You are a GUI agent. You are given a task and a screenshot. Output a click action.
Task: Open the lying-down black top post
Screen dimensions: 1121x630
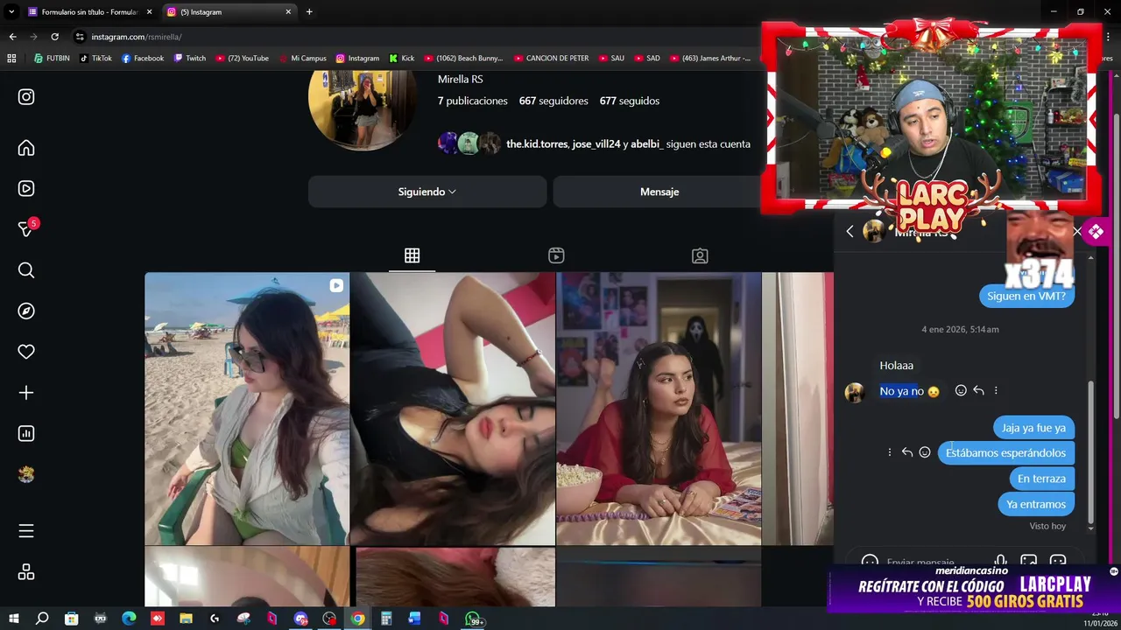[x=453, y=409]
